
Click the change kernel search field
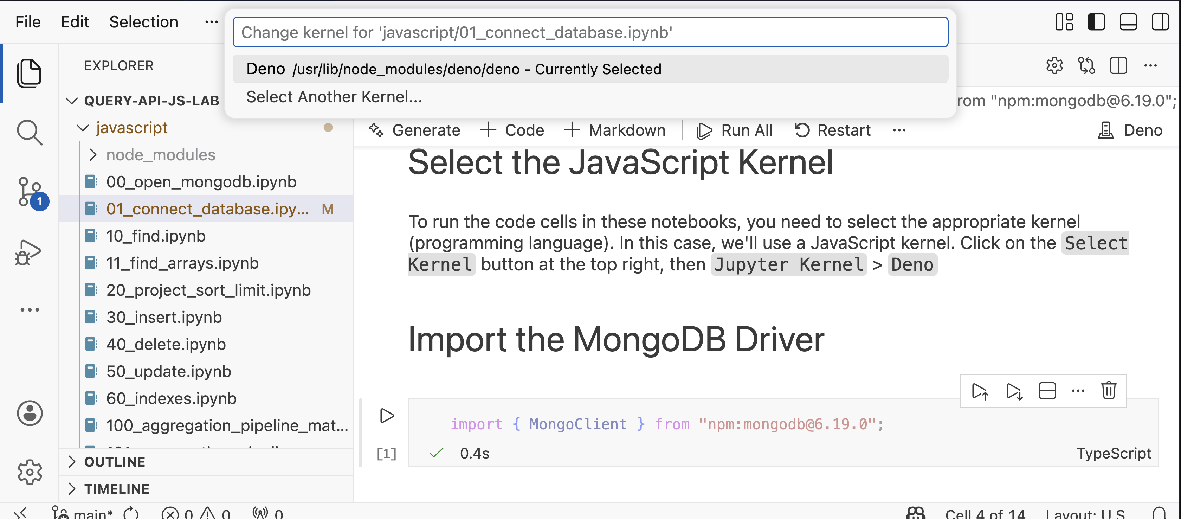tap(590, 32)
